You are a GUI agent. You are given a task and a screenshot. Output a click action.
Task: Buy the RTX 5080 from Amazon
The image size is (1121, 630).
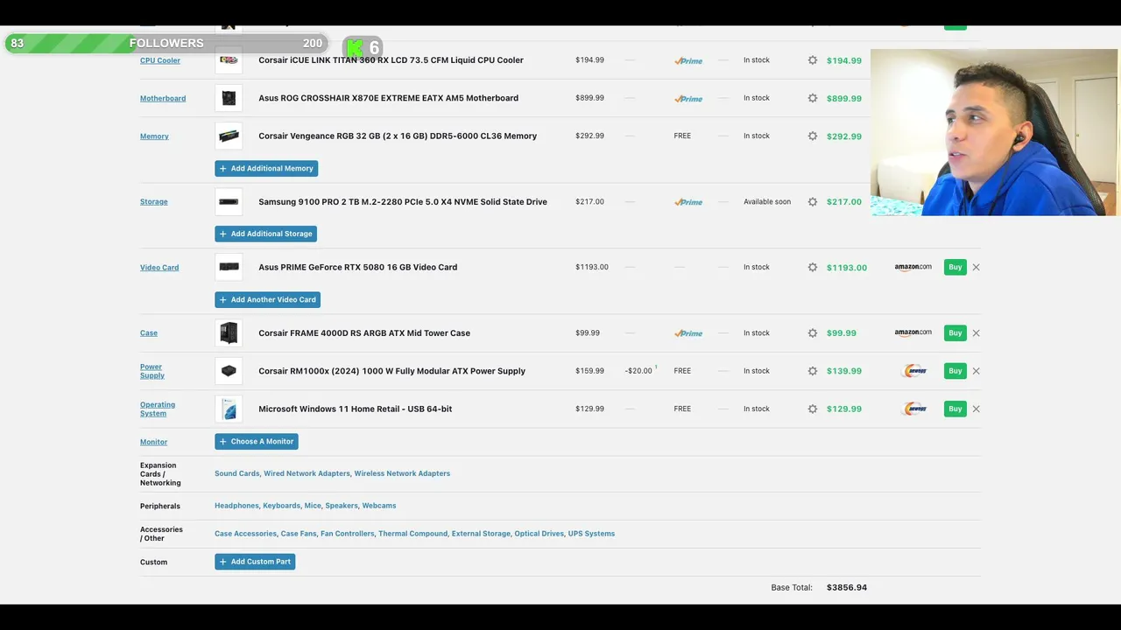point(955,268)
